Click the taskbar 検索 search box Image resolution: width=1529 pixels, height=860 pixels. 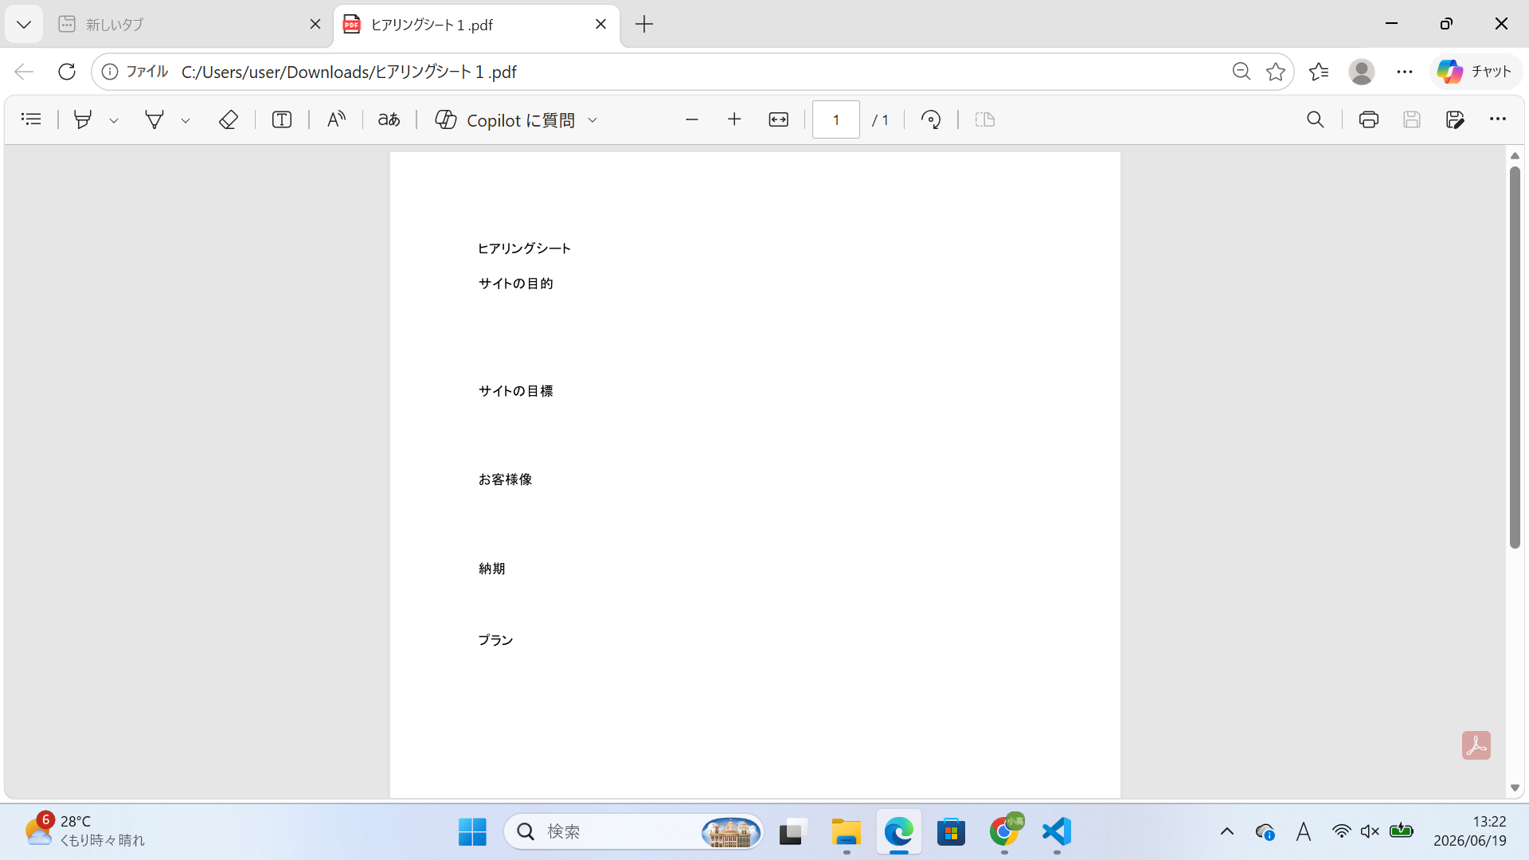click(634, 832)
